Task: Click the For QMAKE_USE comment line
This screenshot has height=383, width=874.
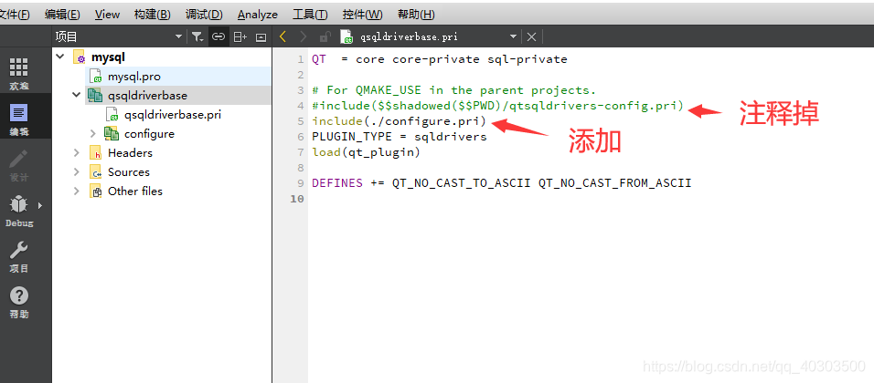Action: pyautogui.click(x=453, y=90)
